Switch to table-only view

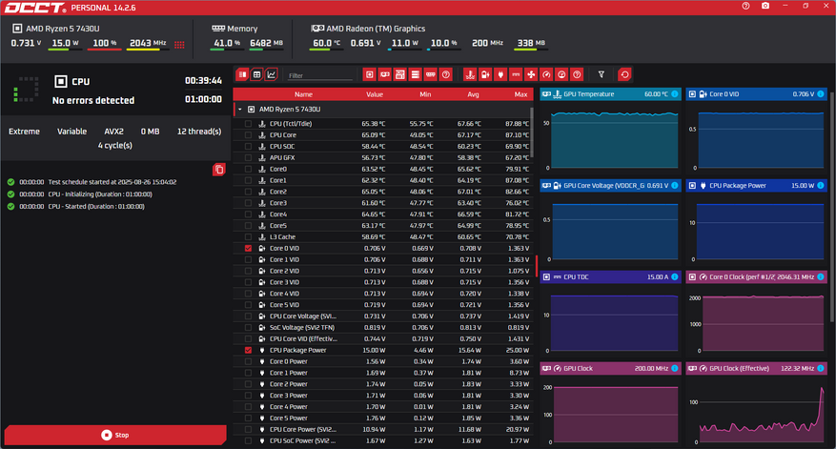click(257, 74)
